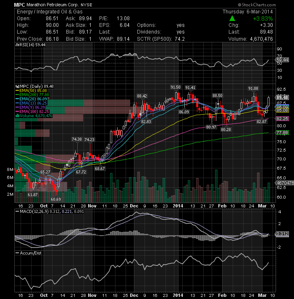This screenshot has width=294, height=299.
Task: Click the 2014 label on the price chart axis
Action: (x=178, y=206)
